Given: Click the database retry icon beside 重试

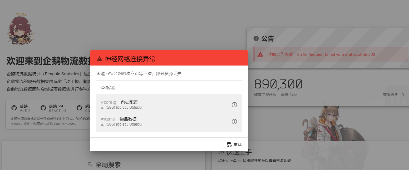Looking at the screenshot, I should [x=229, y=144].
